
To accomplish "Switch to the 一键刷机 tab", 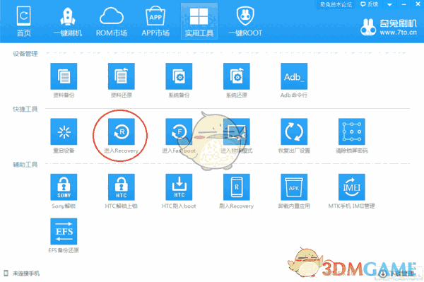I will [x=68, y=21].
